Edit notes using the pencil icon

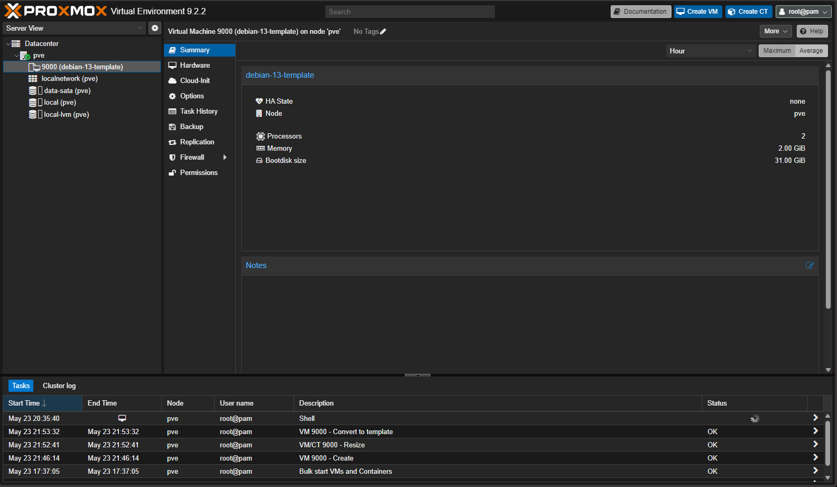pyautogui.click(x=810, y=265)
